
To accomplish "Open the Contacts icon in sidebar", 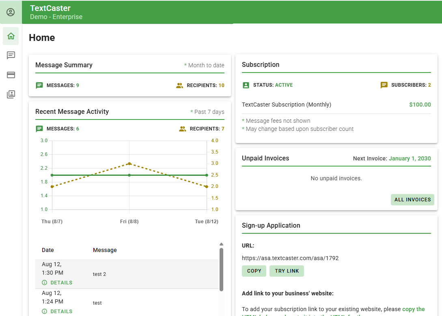I will pos(11,94).
